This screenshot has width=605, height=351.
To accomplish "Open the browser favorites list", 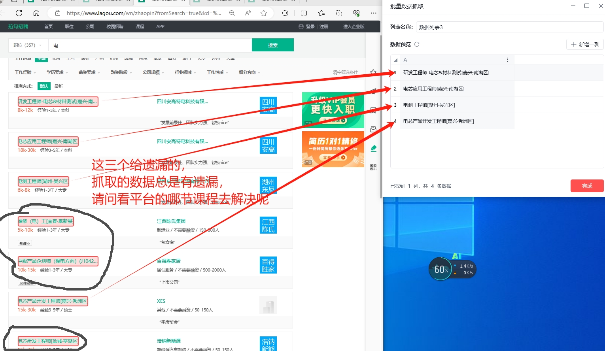I will tap(321, 13).
